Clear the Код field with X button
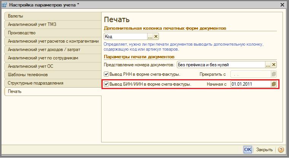 (x=156, y=37)
